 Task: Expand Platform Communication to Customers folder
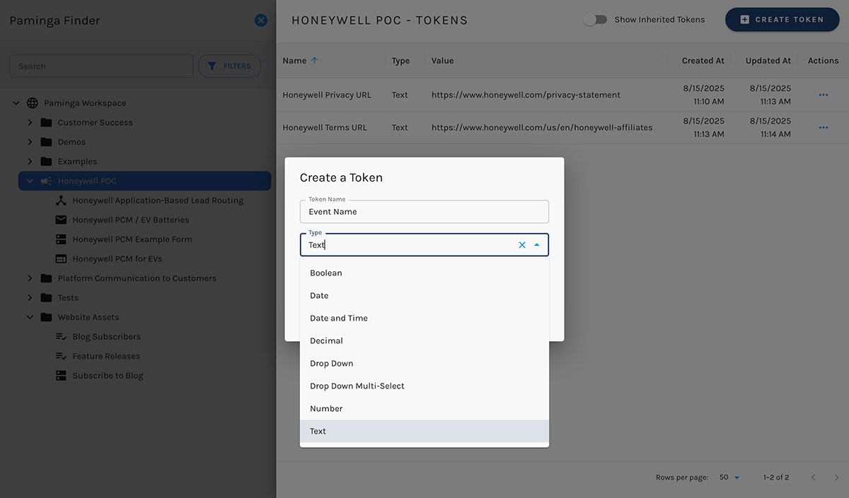tap(30, 278)
